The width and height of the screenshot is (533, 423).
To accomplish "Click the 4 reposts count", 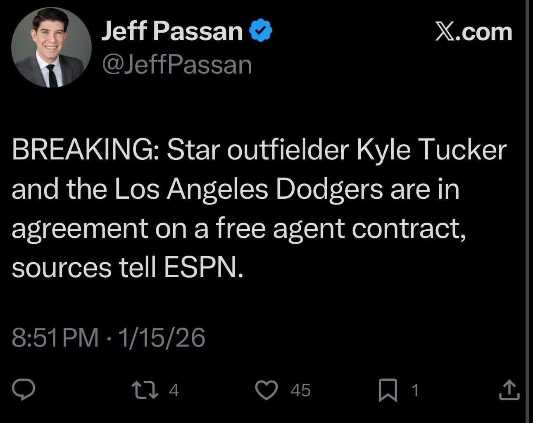I will 174,390.
